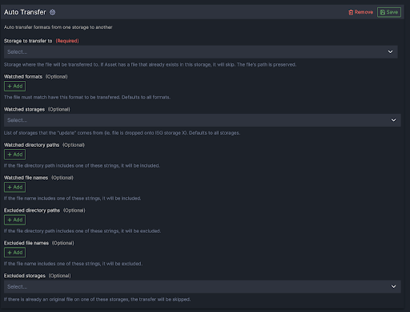Expand the Storage to transfer to chevron

[x=390, y=52]
